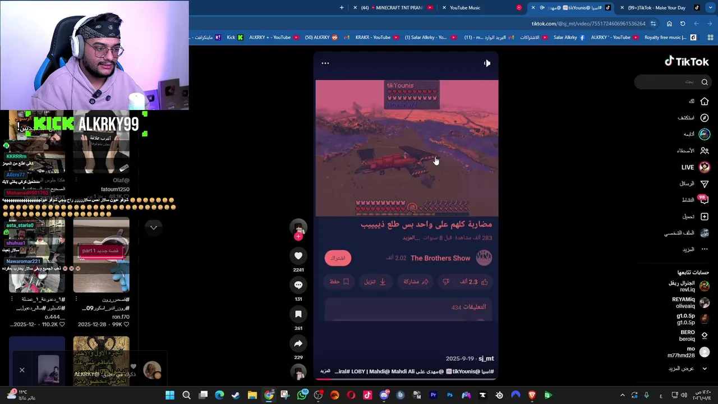Open Steam from the taskbar

tap(236, 396)
